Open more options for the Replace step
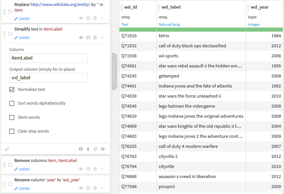This screenshot has height=194, width=284. pos(102,18)
